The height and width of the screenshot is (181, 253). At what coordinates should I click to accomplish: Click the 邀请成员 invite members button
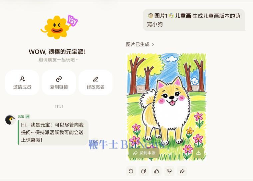22,83
